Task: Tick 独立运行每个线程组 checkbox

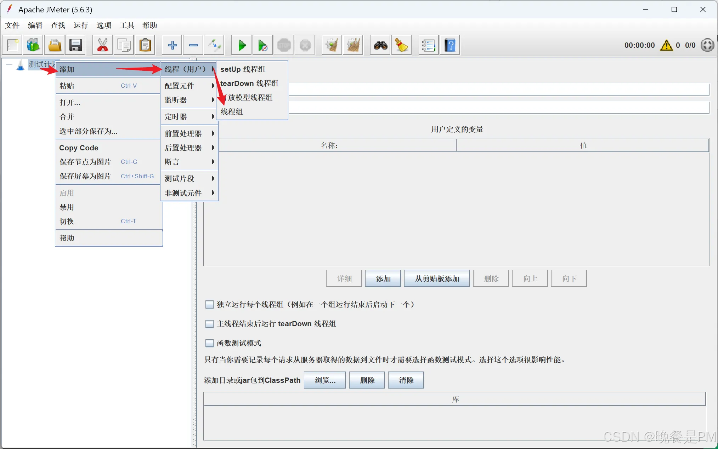Action: point(209,305)
